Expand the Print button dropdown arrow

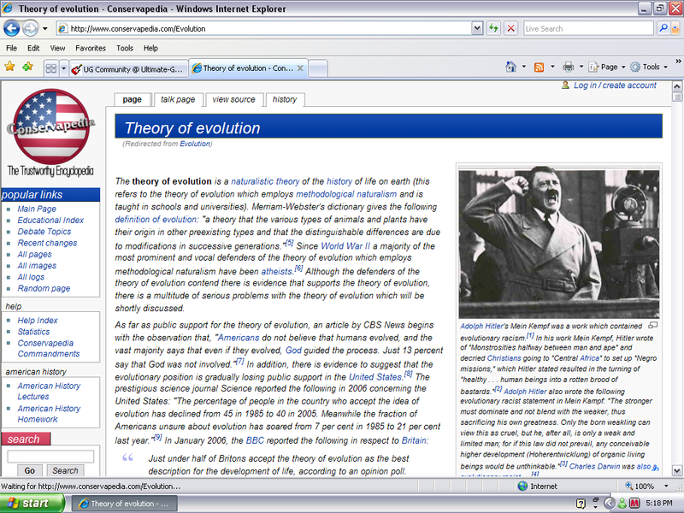point(581,67)
